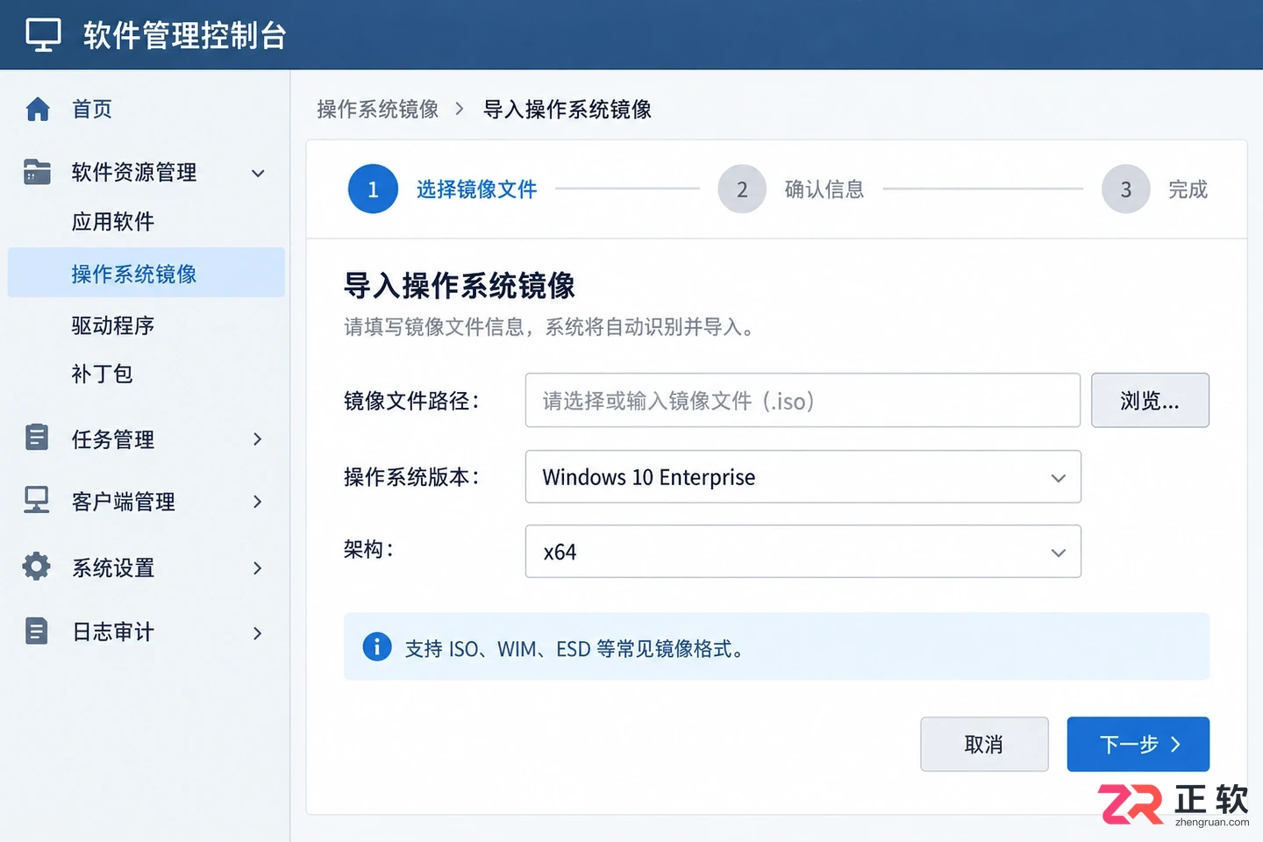Click 支持 ISO、WIM、ESD notice text
1263x842 pixels.
[x=575, y=648]
